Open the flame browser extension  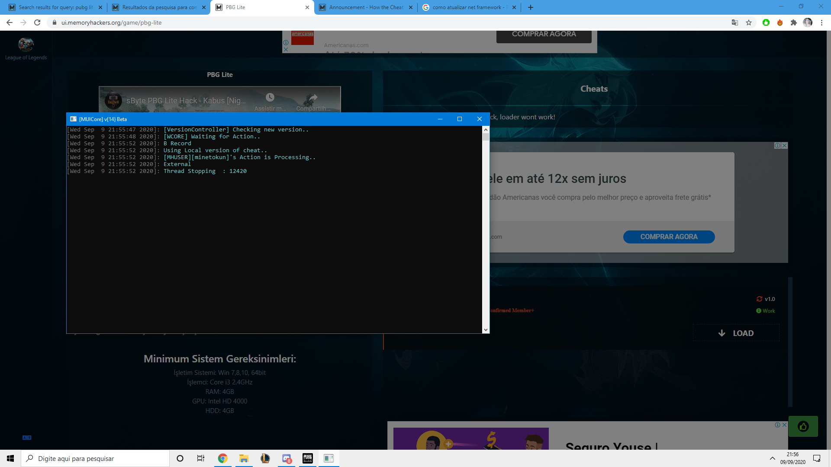[x=780, y=22]
